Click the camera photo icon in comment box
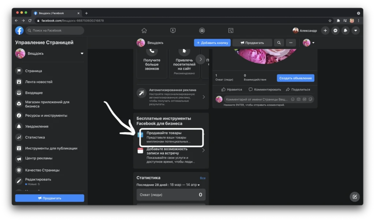This screenshot has width=375, height=221. (298, 100)
